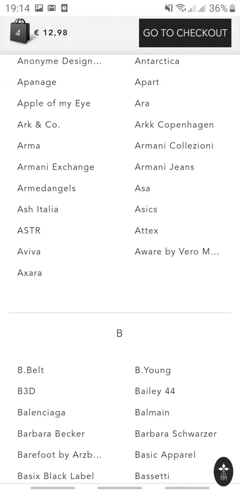Screen dimensions: 240x493
Task: Select Apple of my Eye brand
Action: click(54, 104)
